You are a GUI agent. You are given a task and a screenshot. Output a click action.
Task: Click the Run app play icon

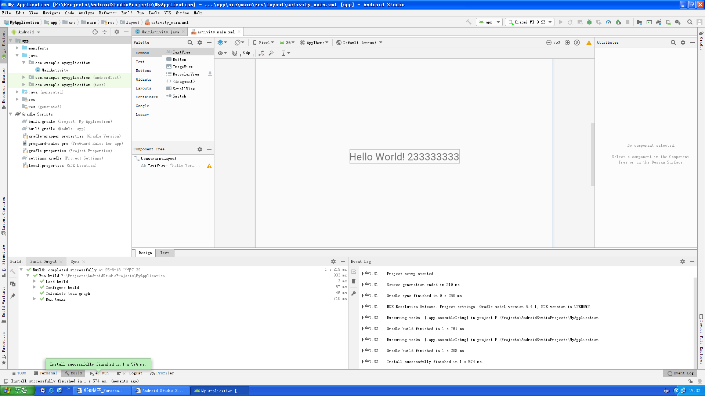[x=561, y=22]
